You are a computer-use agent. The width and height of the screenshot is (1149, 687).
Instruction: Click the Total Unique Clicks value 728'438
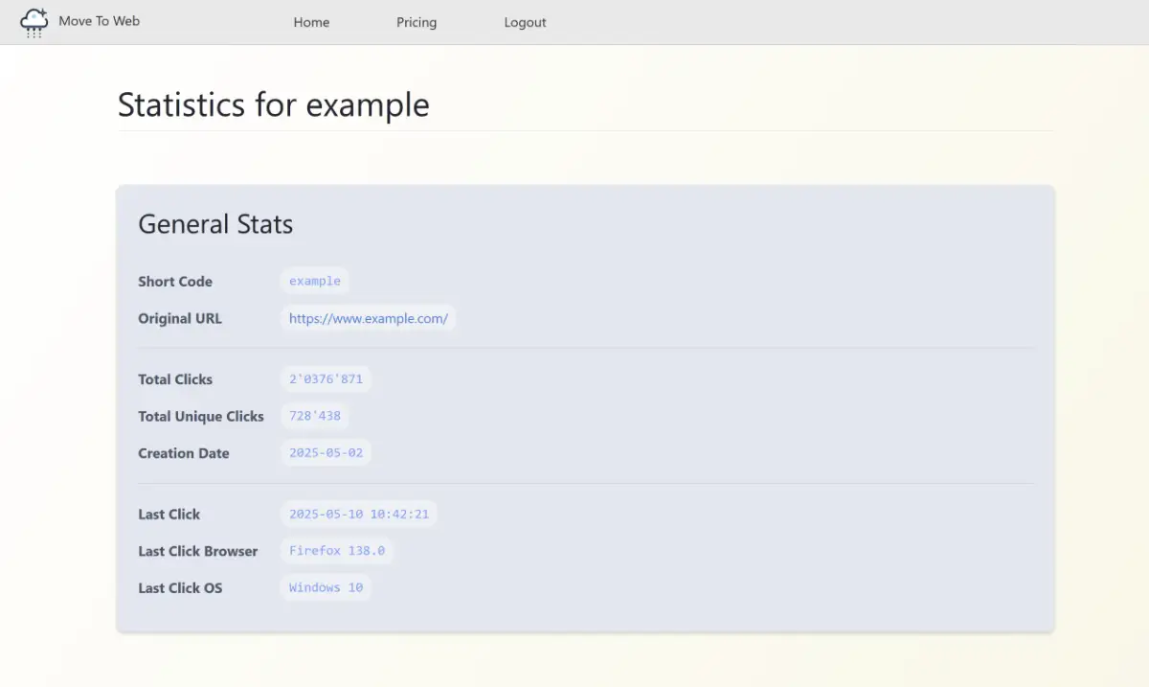(x=314, y=416)
